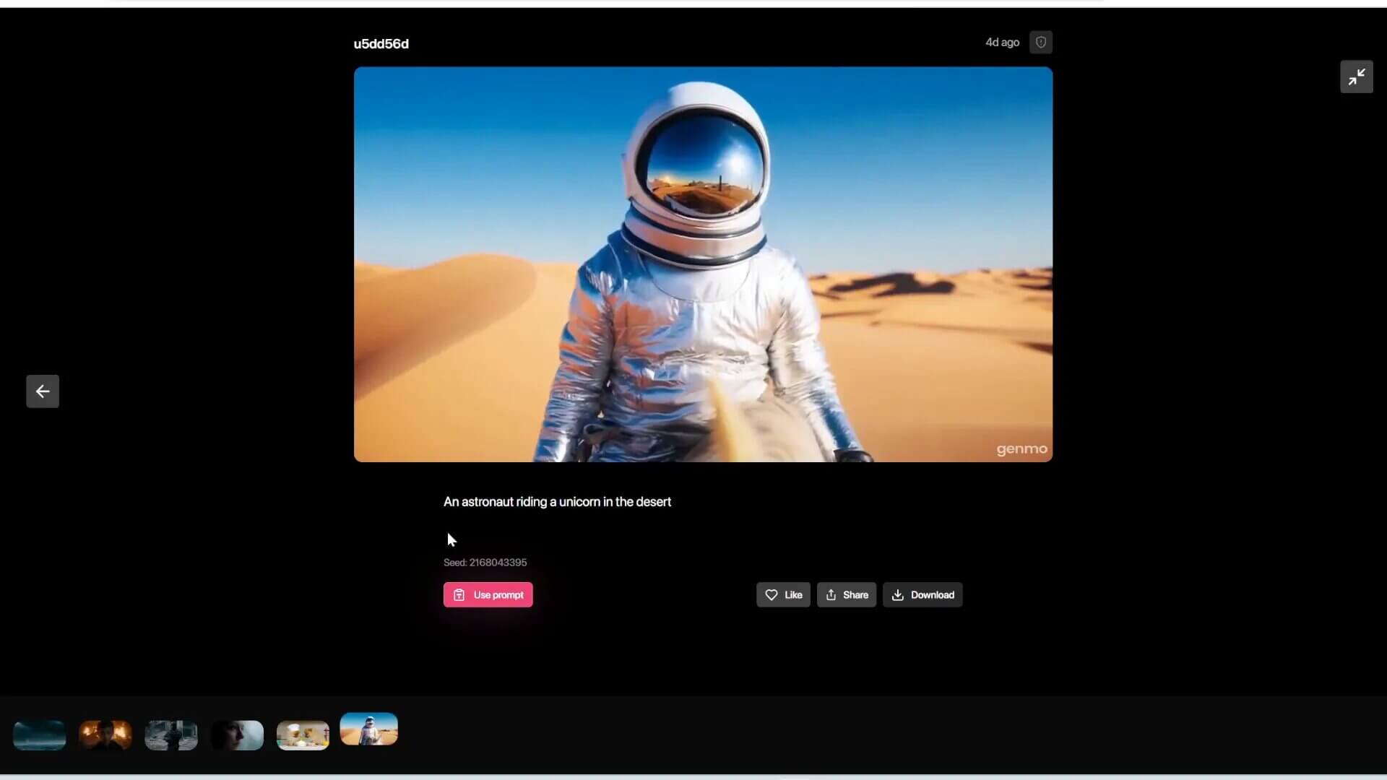This screenshot has height=780, width=1387.
Task: Navigate back using the left arrow button
Action: click(42, 391)
